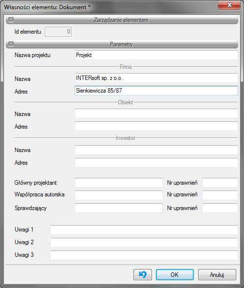Focus the Obiekt Adres input field
This screenshot has width=244, height=288.
click(x=156, y=126)
